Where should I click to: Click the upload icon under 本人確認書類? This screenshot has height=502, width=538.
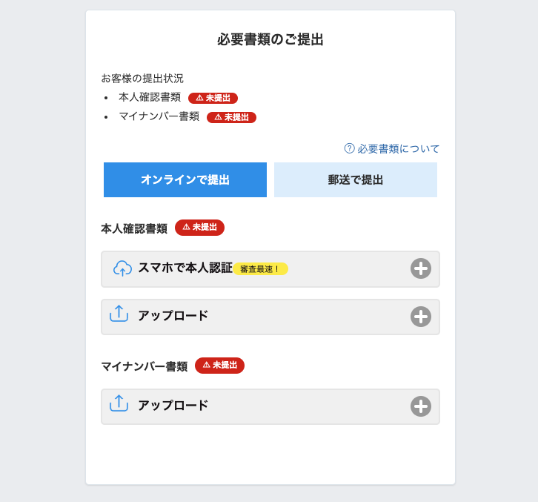point(119,314)
